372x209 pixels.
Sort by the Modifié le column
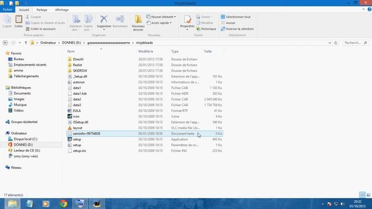[146, 51]
